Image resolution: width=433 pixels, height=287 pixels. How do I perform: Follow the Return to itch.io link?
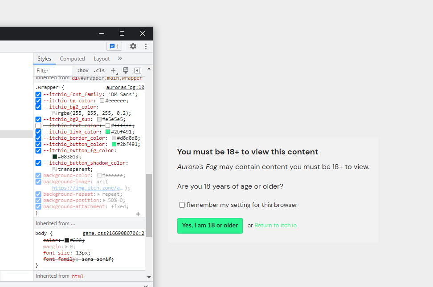coord(276,226)
